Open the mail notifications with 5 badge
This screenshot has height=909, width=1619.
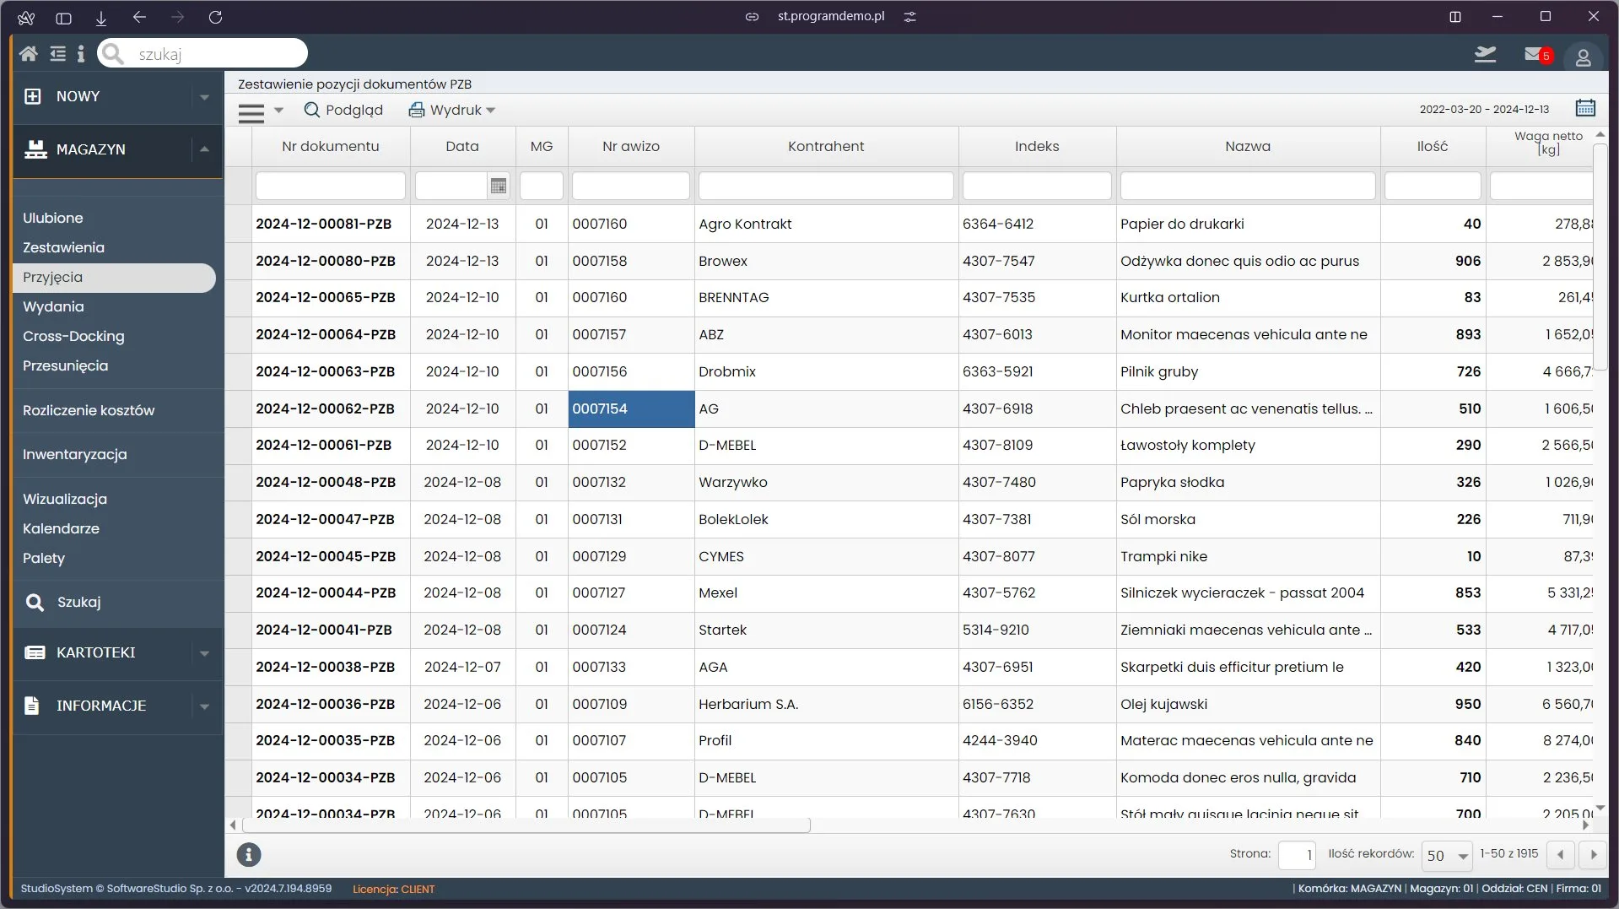click(x=1537, y=55)
